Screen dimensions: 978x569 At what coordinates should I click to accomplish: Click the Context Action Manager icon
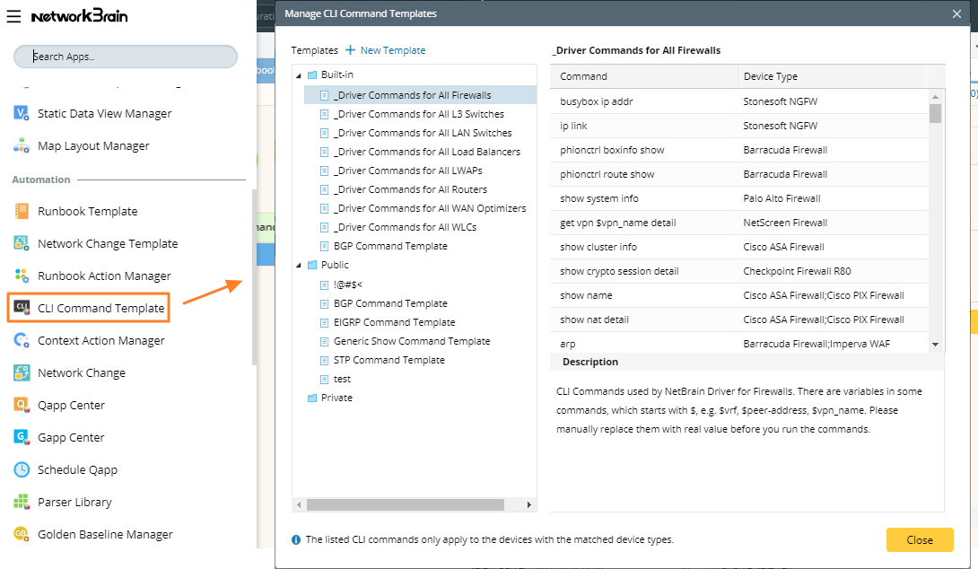[x=22, y=340]
